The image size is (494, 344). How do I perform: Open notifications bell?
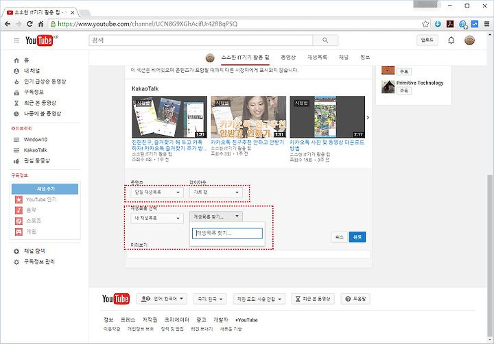point(451,40)
